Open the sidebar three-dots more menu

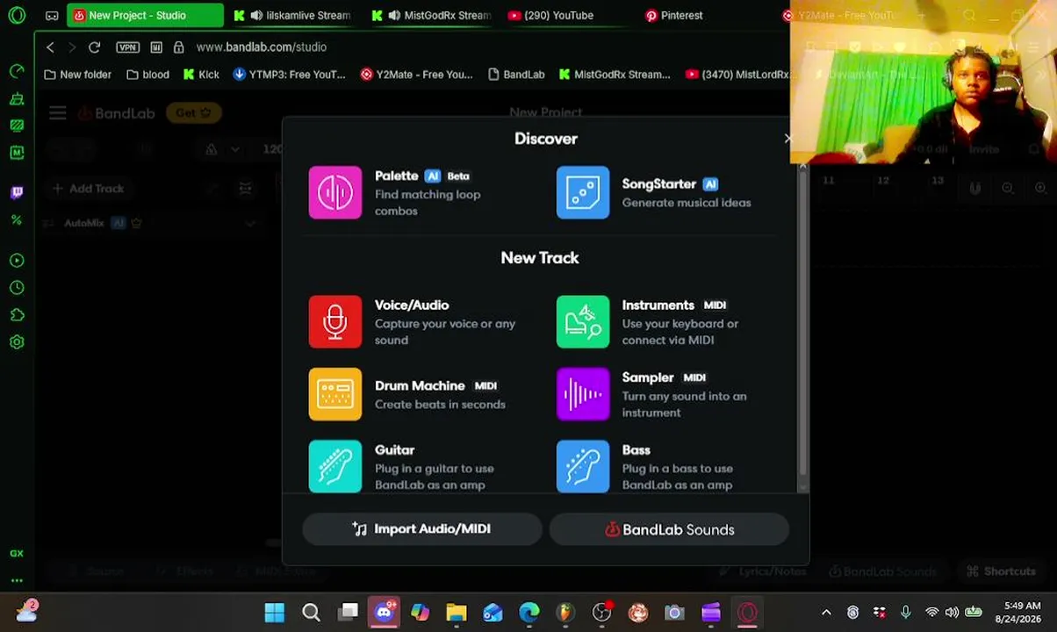(x=17, y=580)
